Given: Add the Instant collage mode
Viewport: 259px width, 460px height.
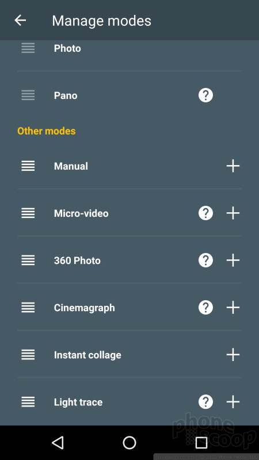Looking at the screenshot, I should (x=233, y=355).
